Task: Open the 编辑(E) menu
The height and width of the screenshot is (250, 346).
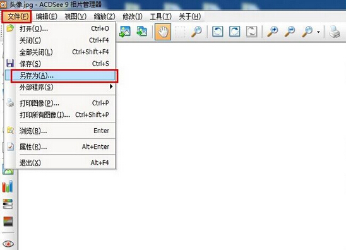Action: [47, 16]
